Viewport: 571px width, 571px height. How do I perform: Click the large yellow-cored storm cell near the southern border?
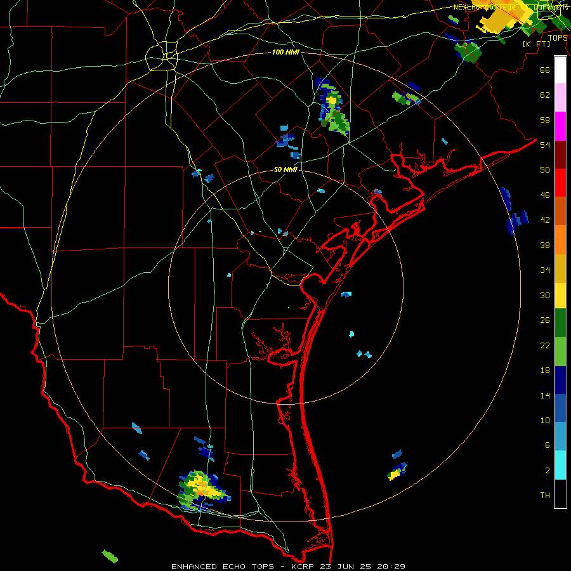202,490
